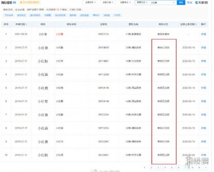The image size is (214, 172).
Task: Click the next-page arrow in pagination
Action: [x=206, y=168]
